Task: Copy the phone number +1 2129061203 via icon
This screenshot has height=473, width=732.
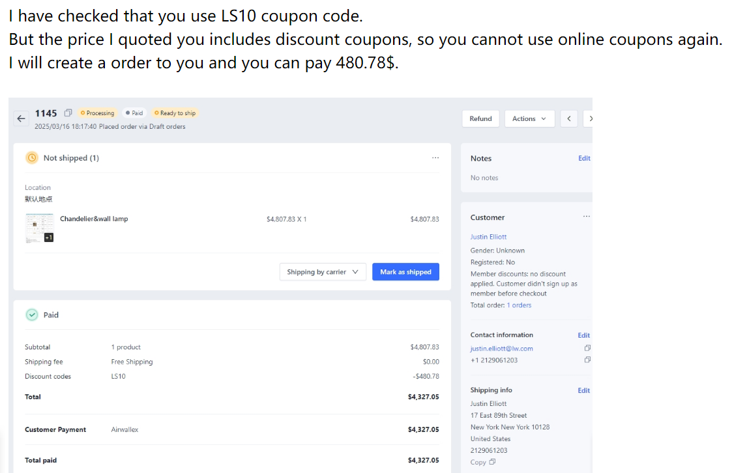Action: [x=587, y=360]
